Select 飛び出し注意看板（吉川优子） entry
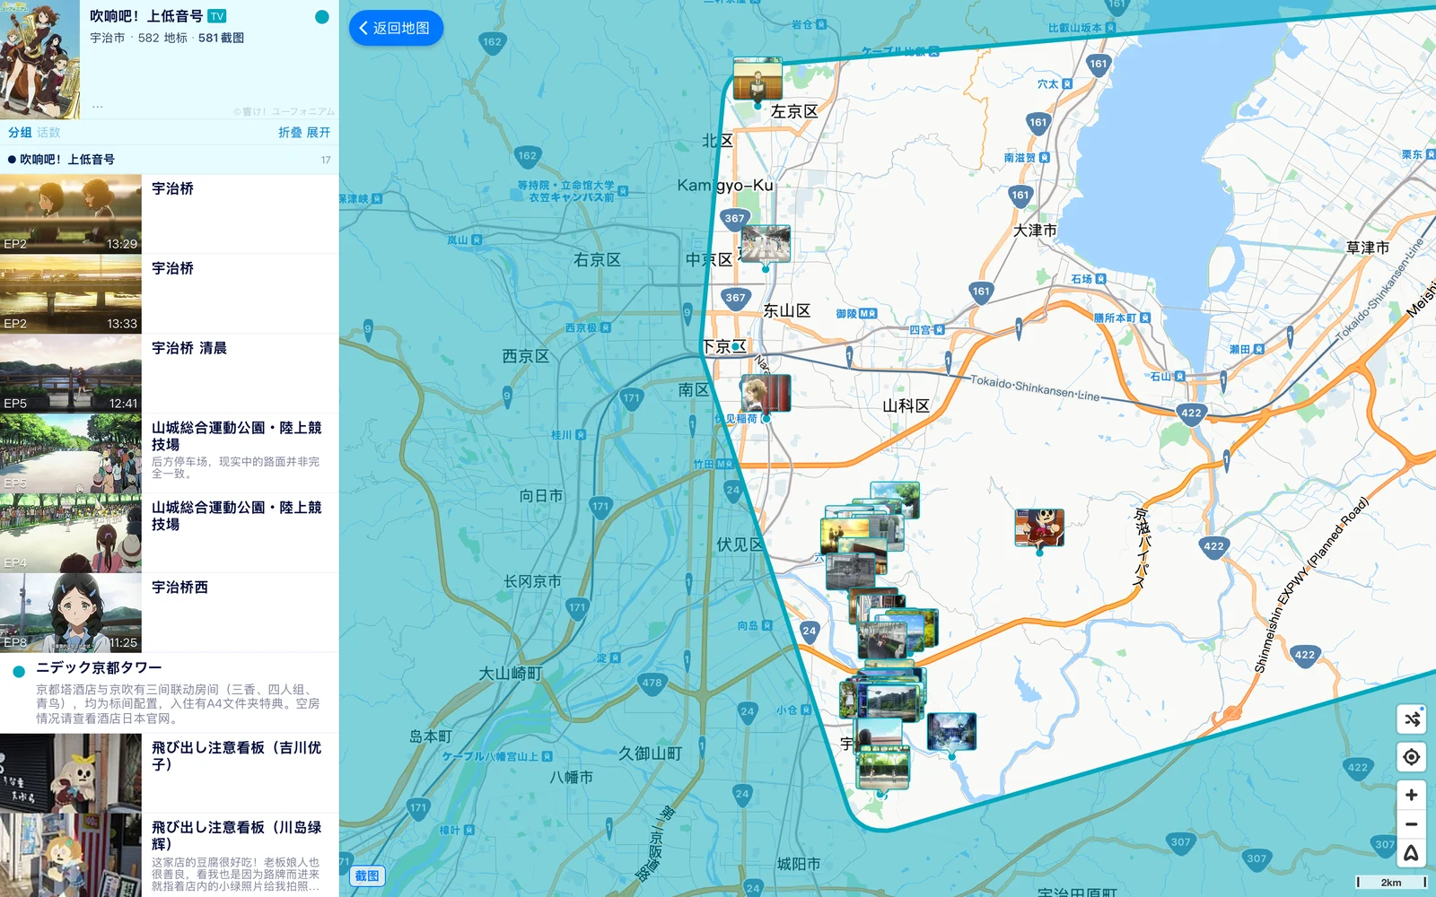 [x=170, y=773]
